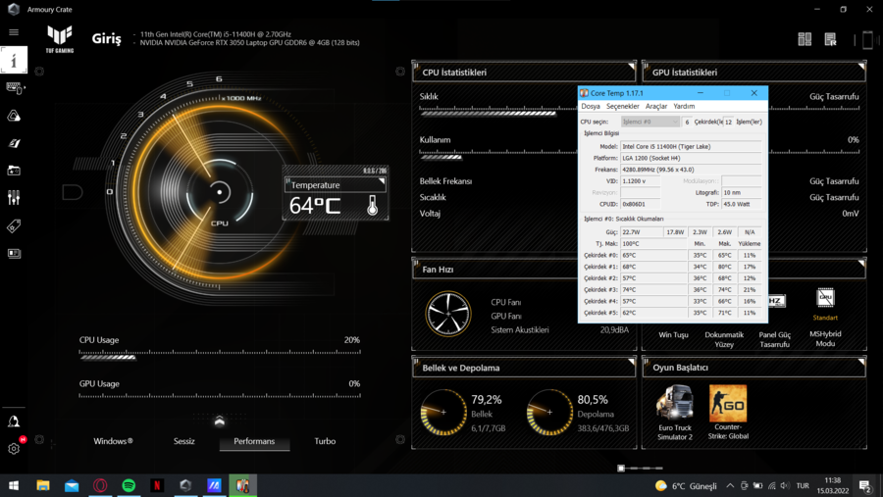
Task: Click the Sıklık frequency bar in CPU stats
Action: click(498, 113)
